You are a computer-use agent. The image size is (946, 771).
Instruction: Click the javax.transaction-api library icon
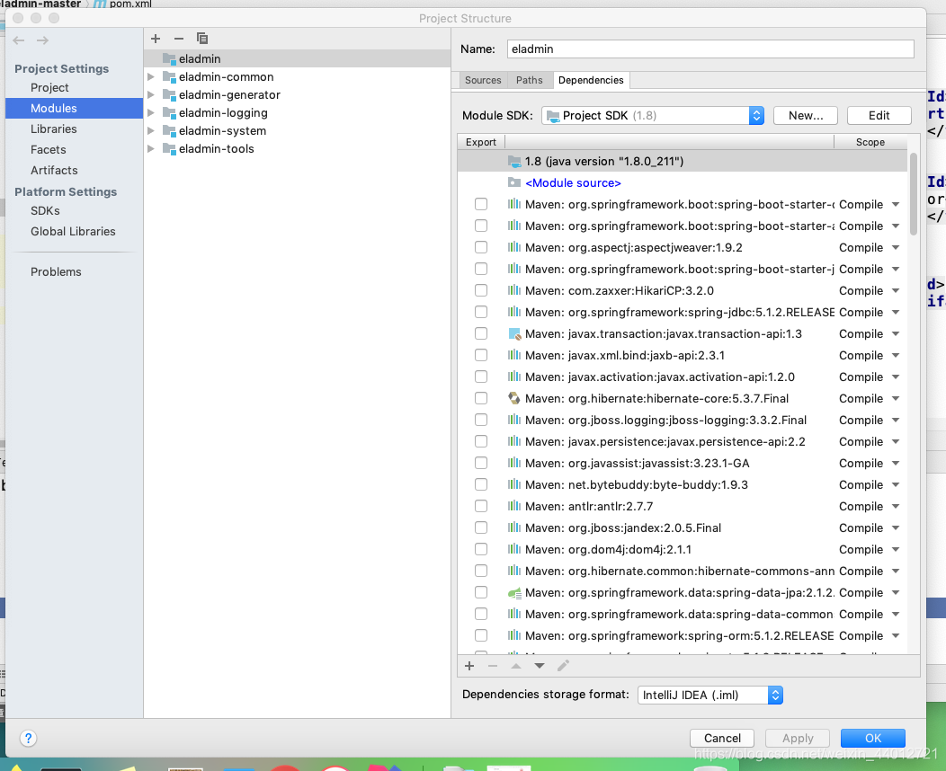click(x=514, y=333)
